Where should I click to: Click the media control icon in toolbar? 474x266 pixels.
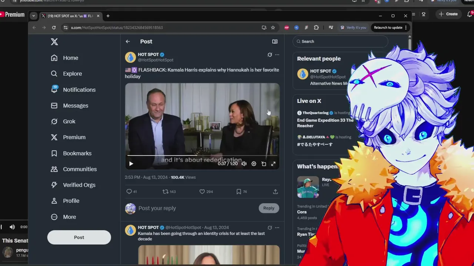pyautogui.click(x=331, y=27)
